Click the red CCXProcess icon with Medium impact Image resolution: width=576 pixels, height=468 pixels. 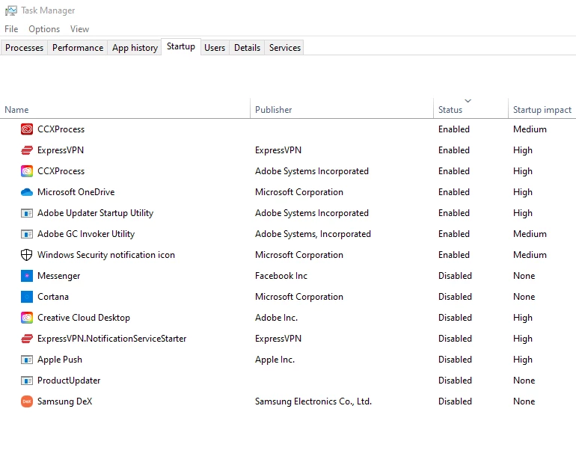(27, 129)
